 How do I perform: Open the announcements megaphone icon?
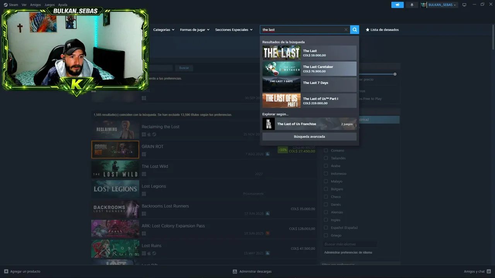(398, 5)
